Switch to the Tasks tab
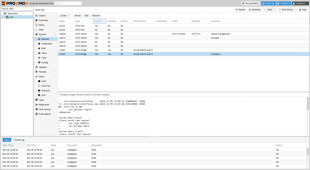Viewport: 310px width, 170px height. click(x=7, y=140)
